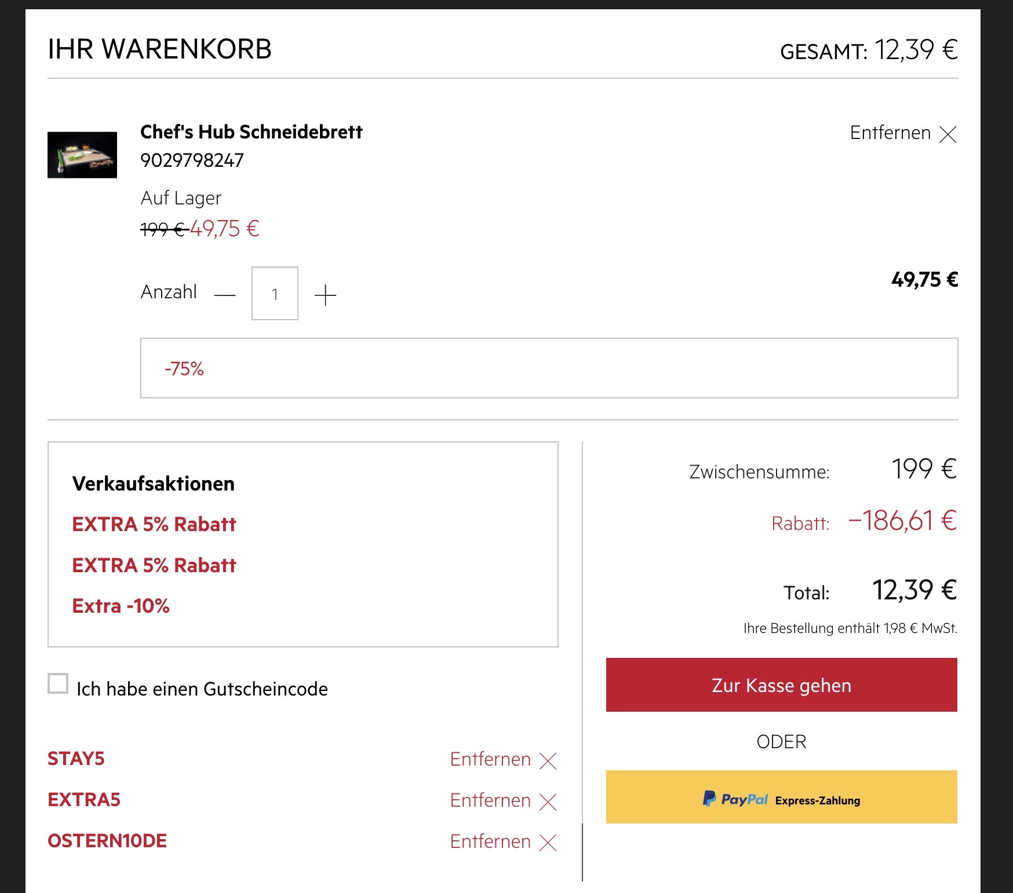1013x893 pixels.
Task: Tick the 'Ich habe einen Gutscheincode' checkbox
Action: coord(58,683)
